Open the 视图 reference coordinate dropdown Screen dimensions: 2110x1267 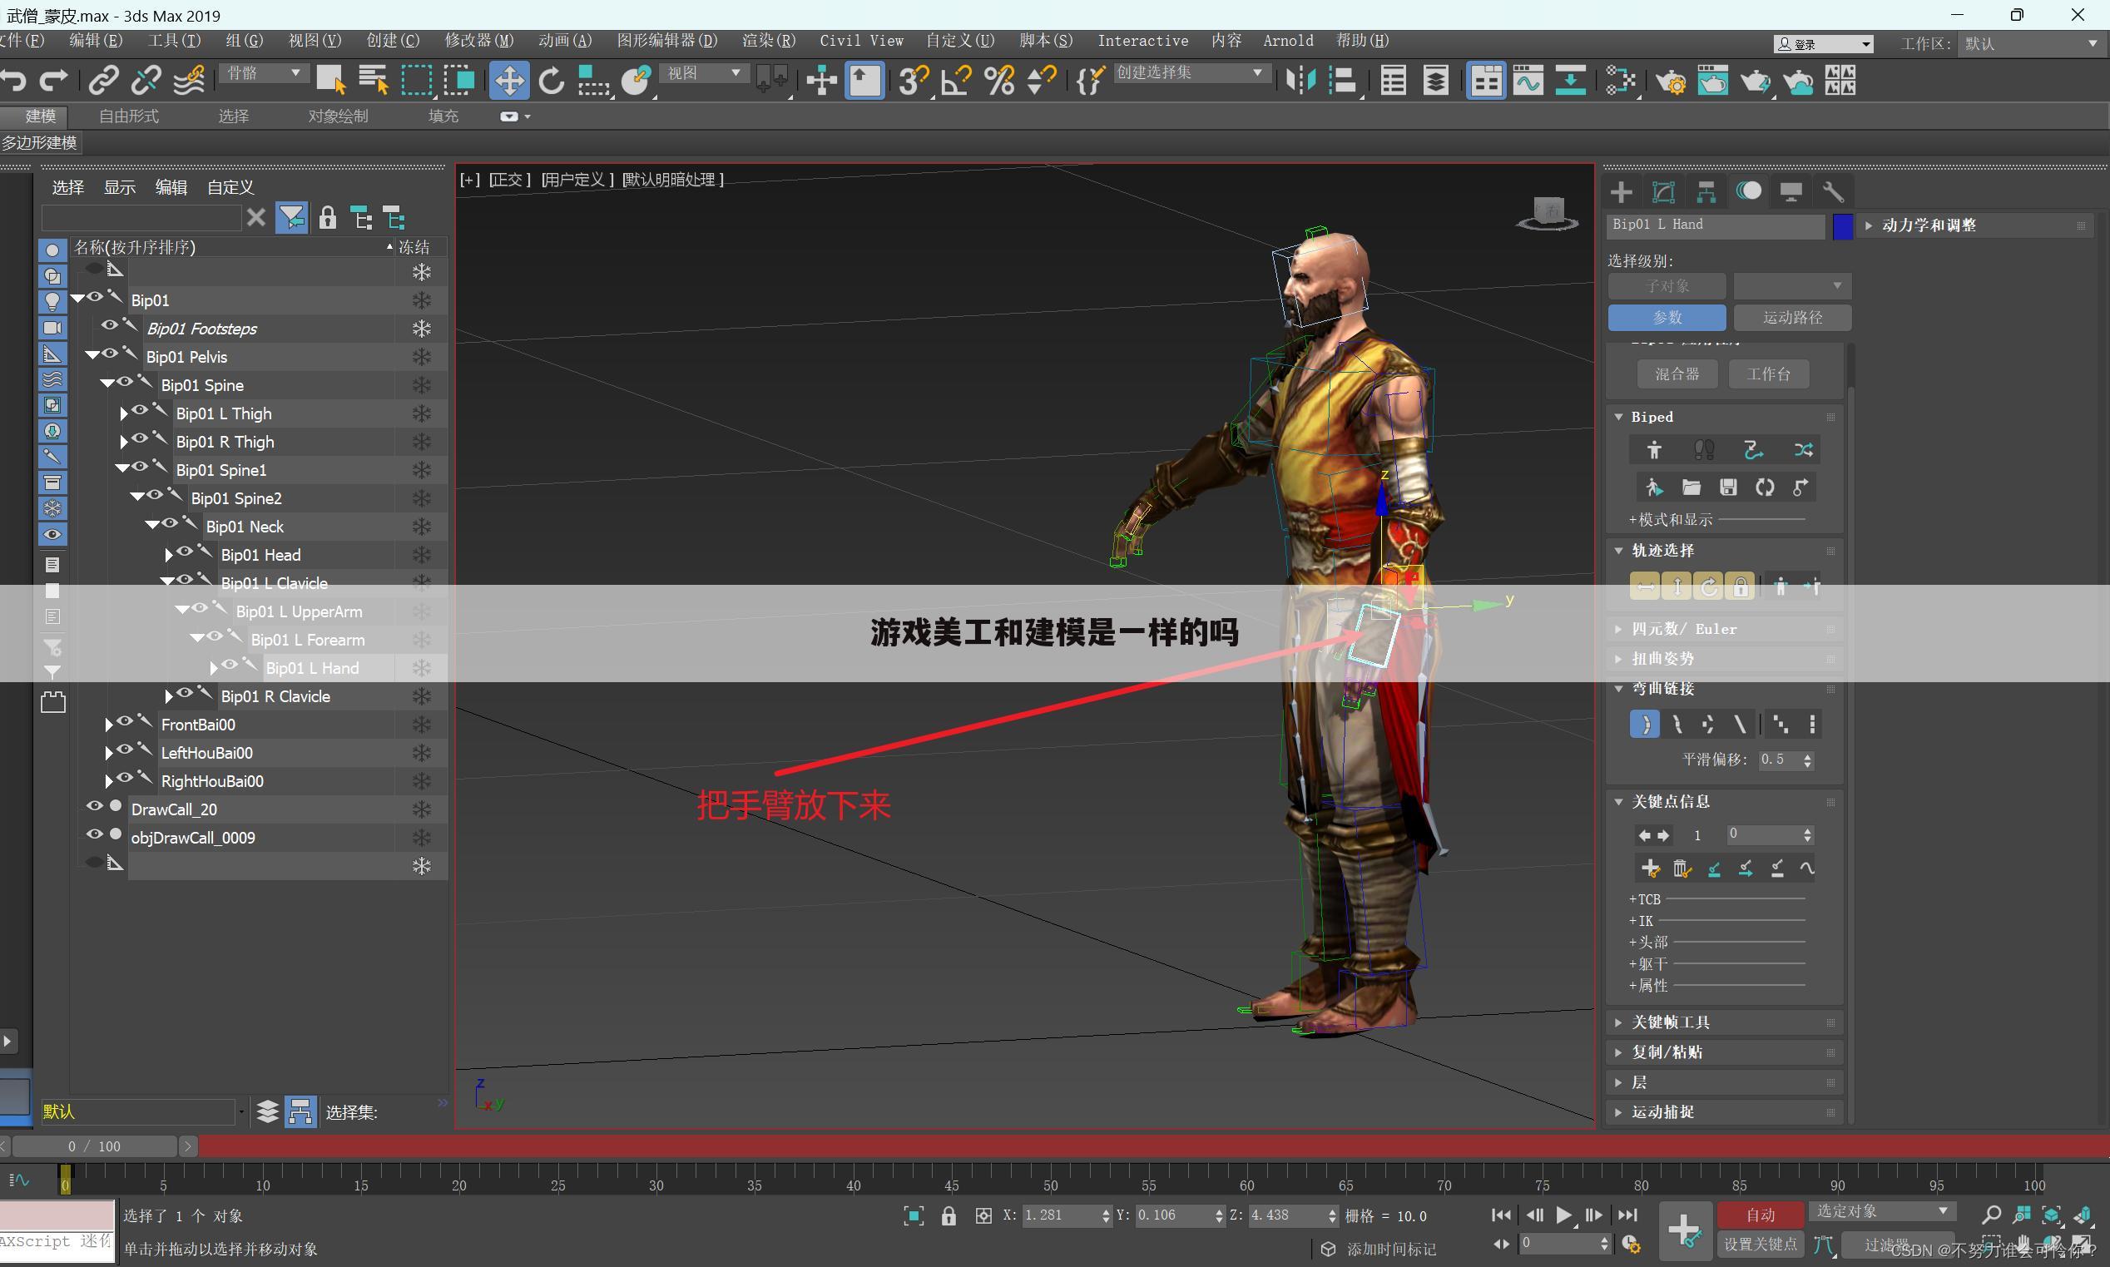(x=704, y=73)
